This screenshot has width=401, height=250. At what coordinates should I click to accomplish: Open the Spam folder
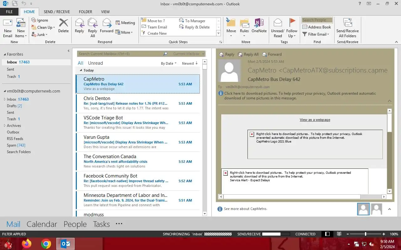coord(16,145)
